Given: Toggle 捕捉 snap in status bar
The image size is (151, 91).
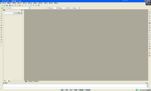Looking at the screenshot, I should [62, 90].
